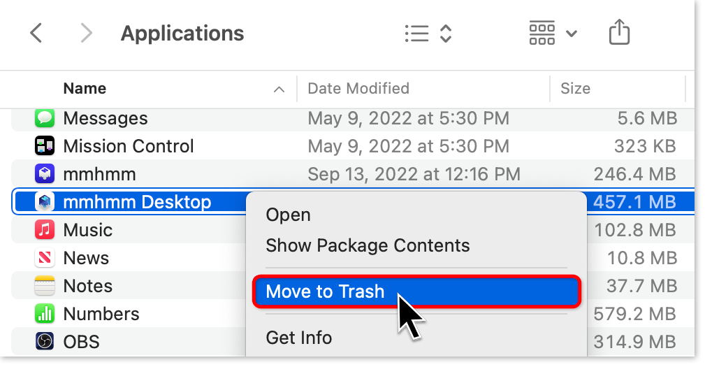Toggle sort direction caret on Name
The width and height of the screenshot is (705, 367).
point(279,89)
